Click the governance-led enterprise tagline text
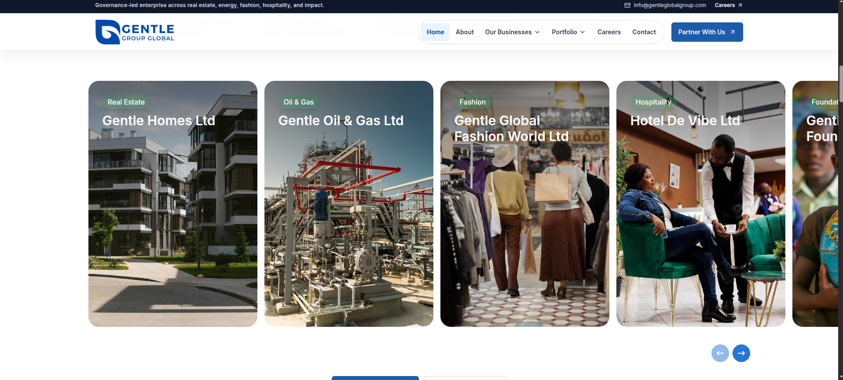This screenshot has height=380, width=843. [x=209, y=5]
